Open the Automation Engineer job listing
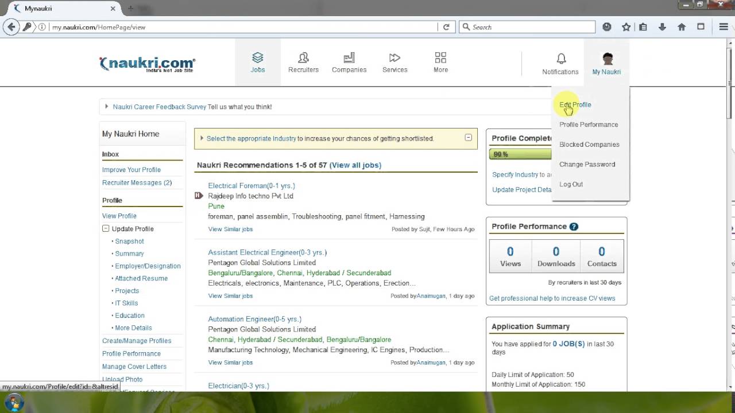 254,319
